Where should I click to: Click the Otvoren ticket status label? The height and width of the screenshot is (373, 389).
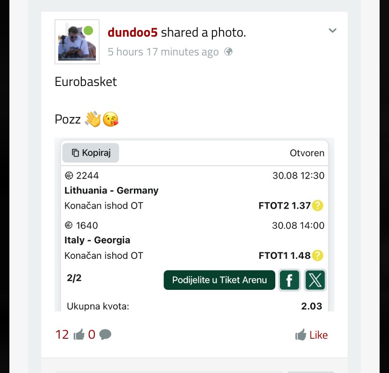pos(307,153)
